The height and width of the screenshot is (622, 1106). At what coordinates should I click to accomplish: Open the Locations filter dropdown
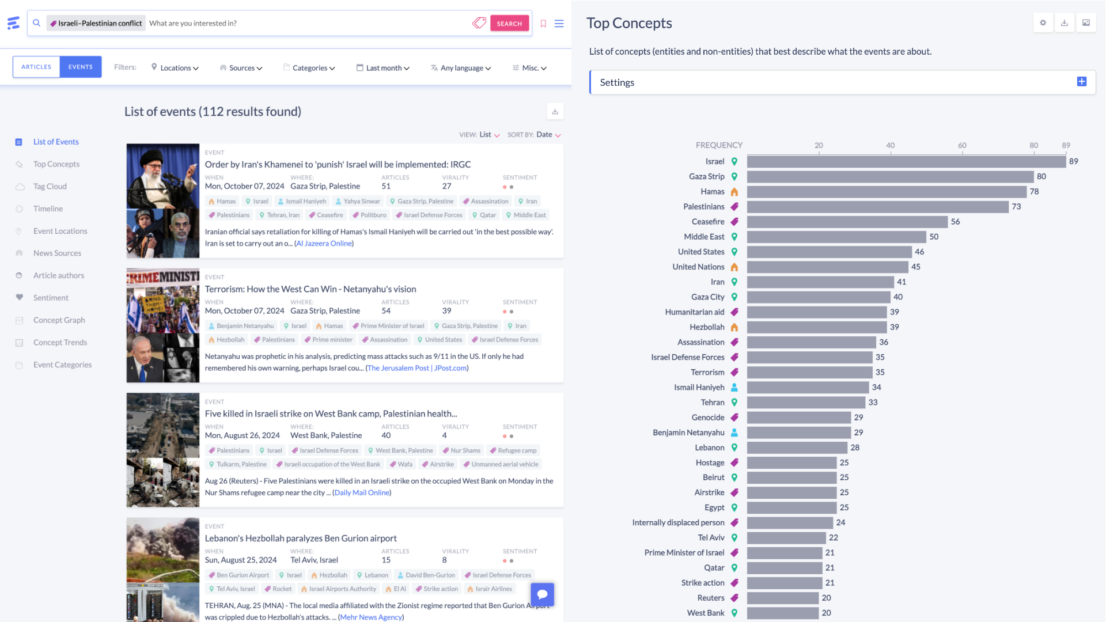coord(175,68)
